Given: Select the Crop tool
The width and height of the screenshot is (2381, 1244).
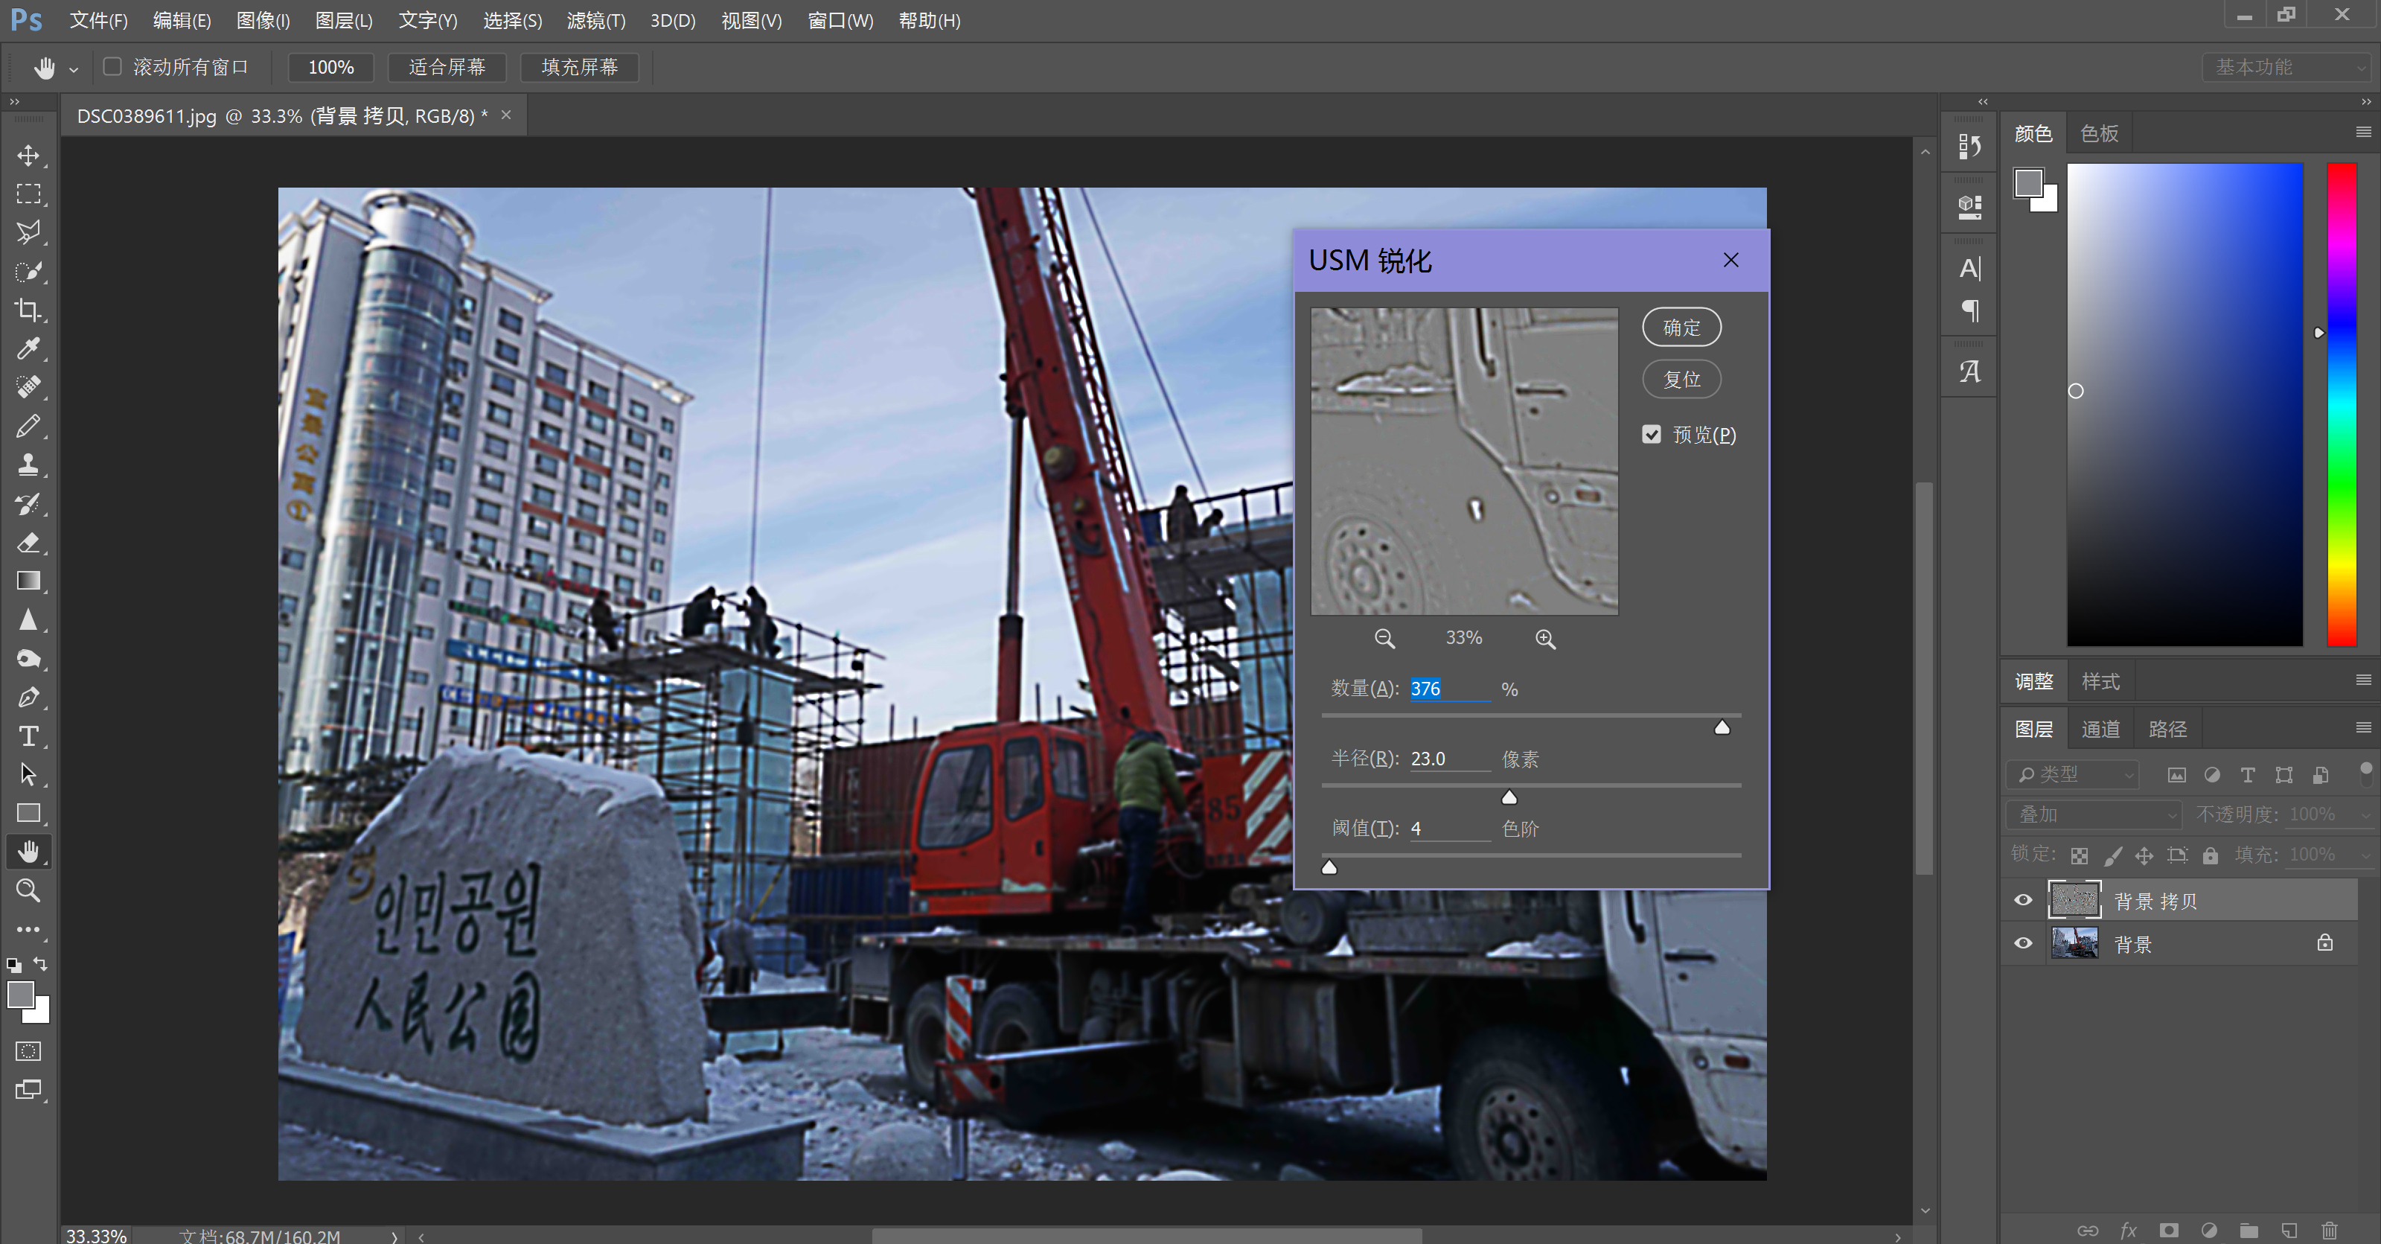Looking at the screenshot, I should [x=28, y=310].
